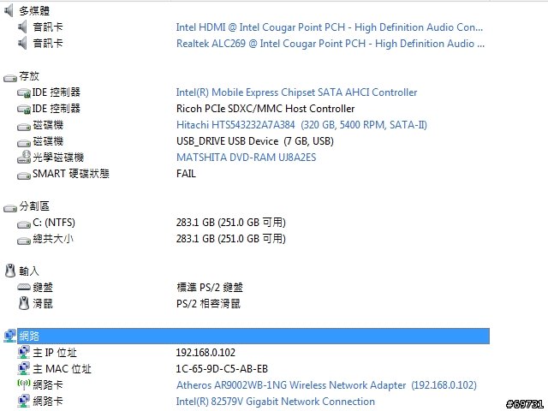
Task: Open the MATSHITA DVD-RAM UJ8A2ES link
Action: [246, 158]
